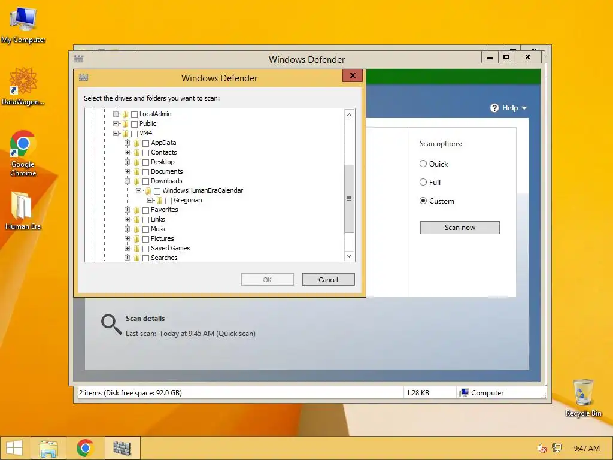Screen dimensions: 613x460
Task: Select the Favorites folder label
Action: 164,210
